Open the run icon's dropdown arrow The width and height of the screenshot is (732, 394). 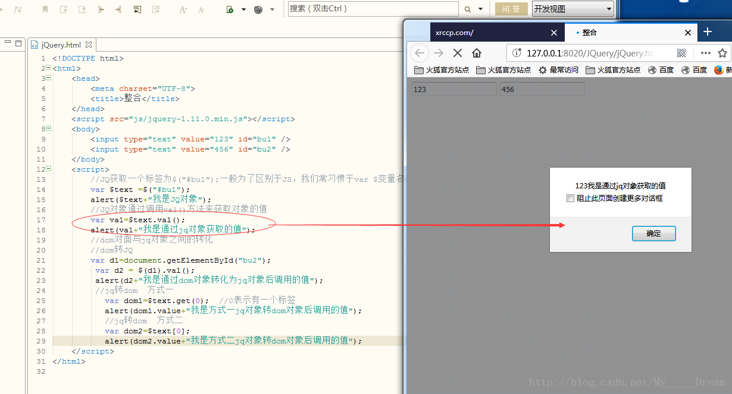tap(243, 10)
